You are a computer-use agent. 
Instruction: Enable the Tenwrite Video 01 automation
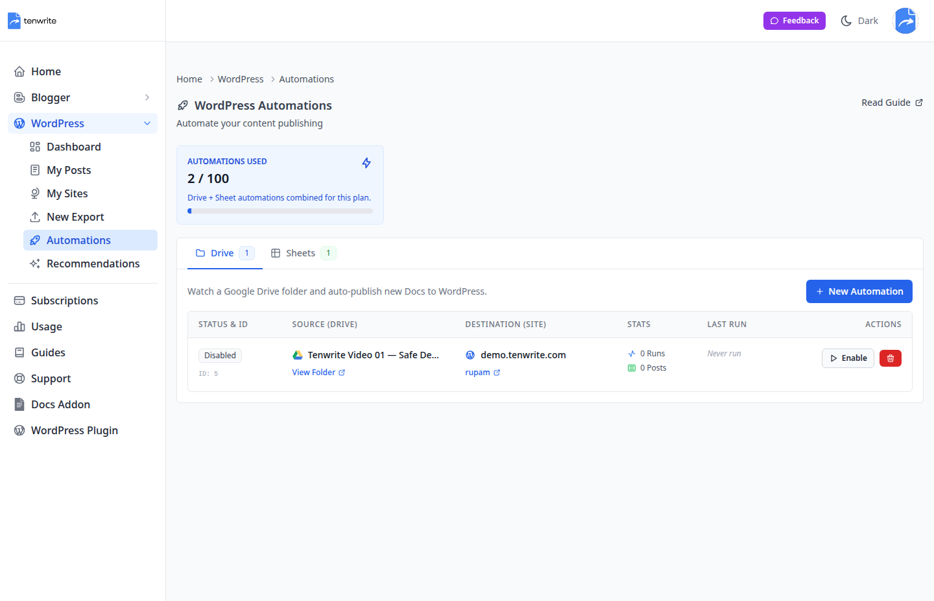(x=848, y=358)
